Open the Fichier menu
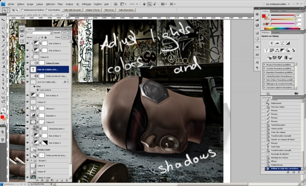 (x=11, y=4)
